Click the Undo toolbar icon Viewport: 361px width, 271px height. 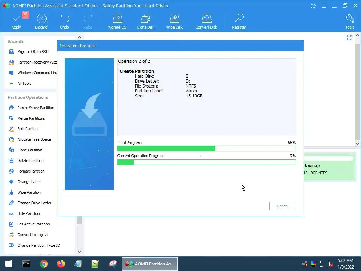click(x=65, y=22)
